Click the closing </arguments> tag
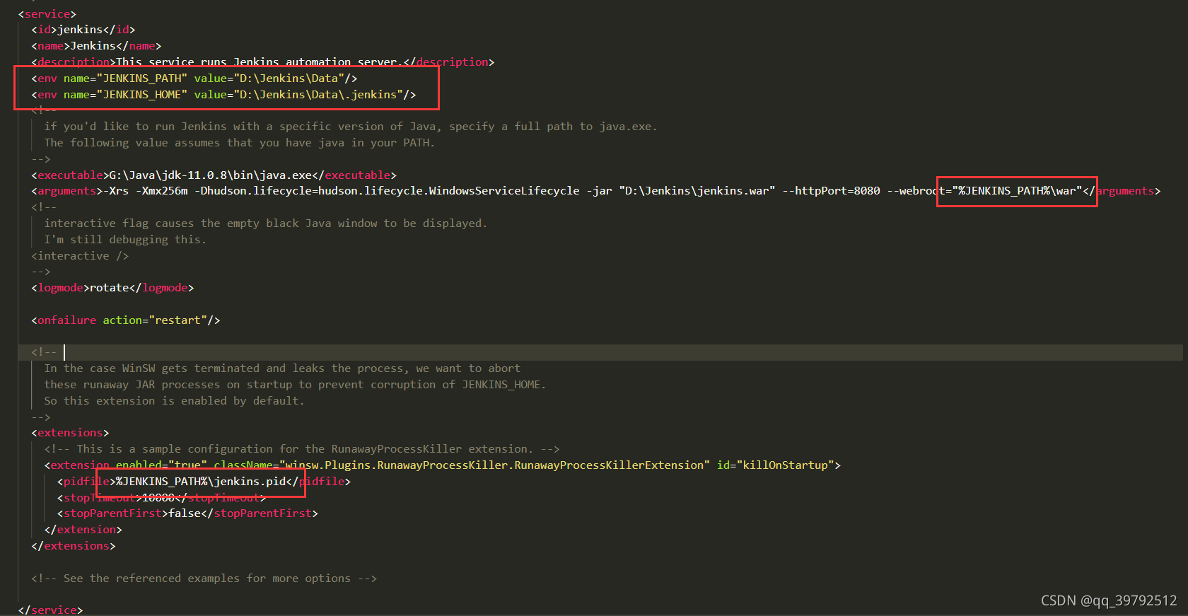Viewport: 1188px width, 616px height. coord(1122,191)
